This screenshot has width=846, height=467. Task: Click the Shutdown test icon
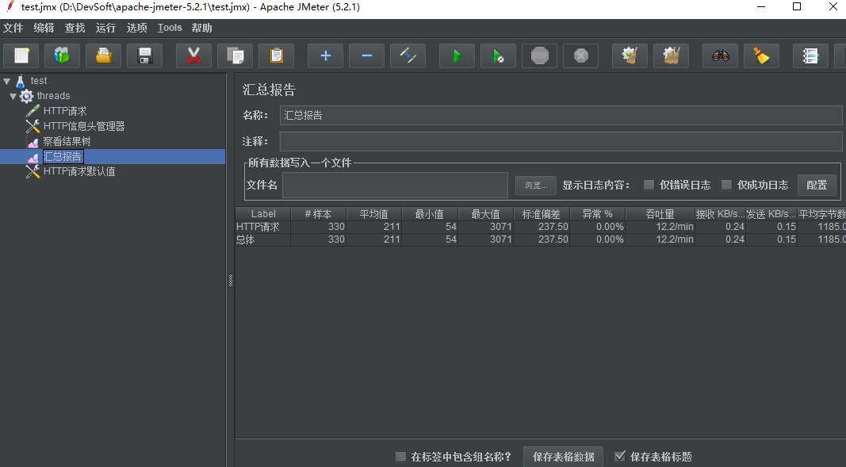[x=580, y=56]
